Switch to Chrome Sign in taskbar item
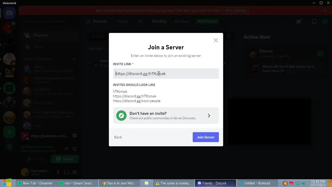This screenshot has width=332, height=187. (120, 183)
